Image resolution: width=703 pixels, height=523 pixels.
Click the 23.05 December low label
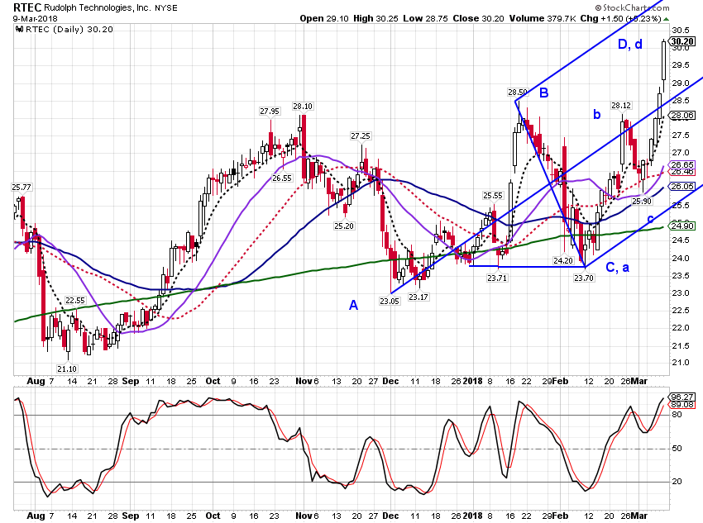click(x=390, y=301)
